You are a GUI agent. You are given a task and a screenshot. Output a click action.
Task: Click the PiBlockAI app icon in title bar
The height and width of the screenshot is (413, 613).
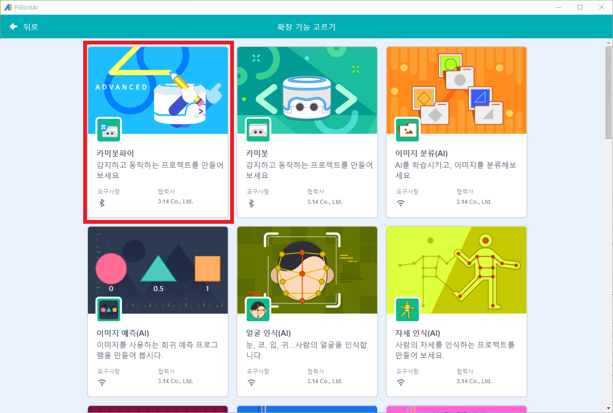tap(8, 7)
